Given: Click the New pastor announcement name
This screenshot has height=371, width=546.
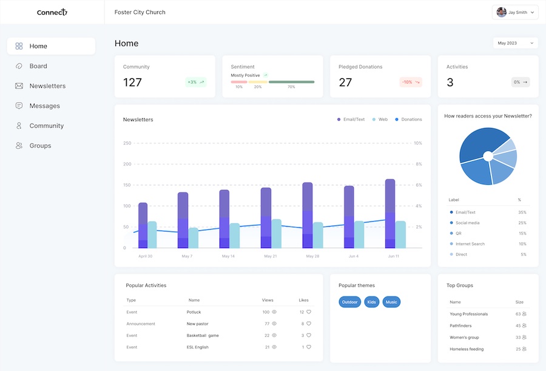Looking at the screenshot, I should 197,324.
